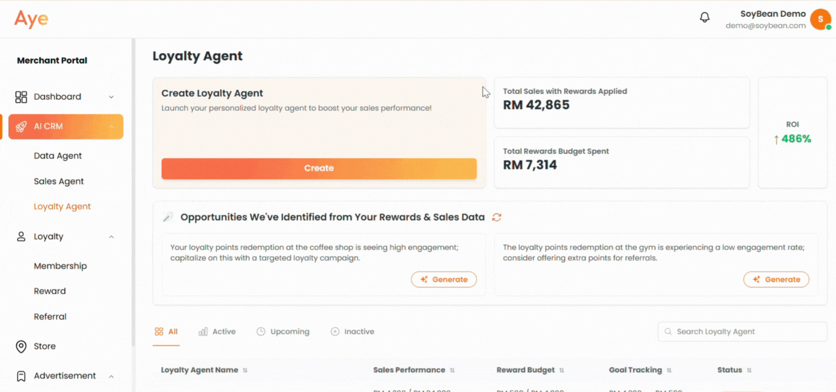Click the magic wand icon beside Opportunities heading

(168, 216)
